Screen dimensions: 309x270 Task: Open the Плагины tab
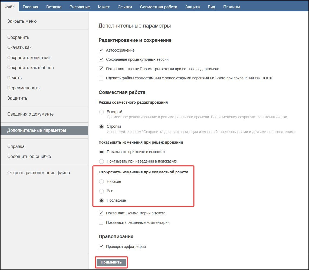pos(231,7)
